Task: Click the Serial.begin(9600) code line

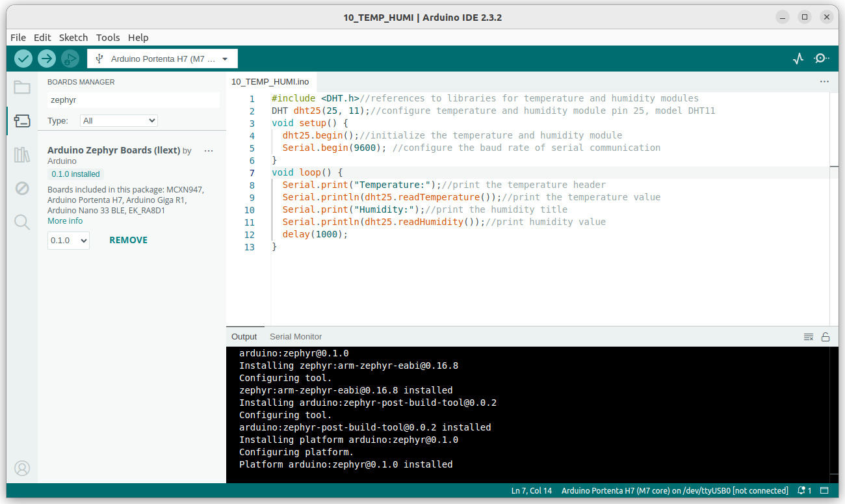Action: tap(471, 148)
